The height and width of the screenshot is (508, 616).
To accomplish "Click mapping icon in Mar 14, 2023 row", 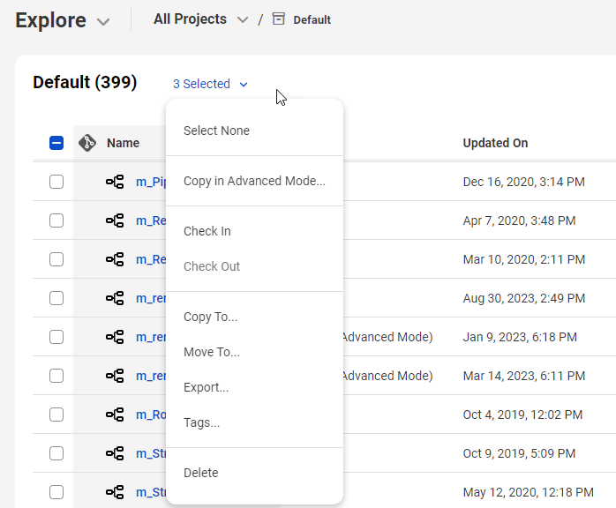I will (x=115, y=376).
